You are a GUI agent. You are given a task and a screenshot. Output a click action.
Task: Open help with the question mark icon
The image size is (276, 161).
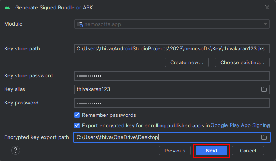pos(16,150)
